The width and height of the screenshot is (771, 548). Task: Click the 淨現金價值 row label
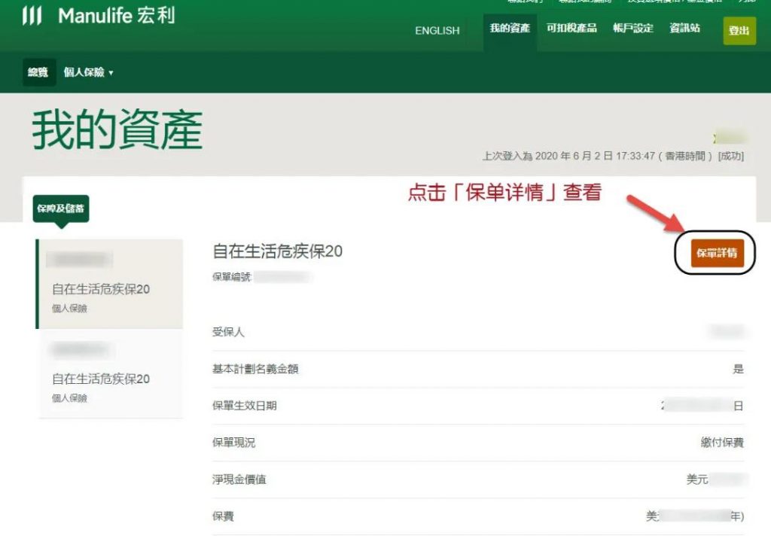pyautogui.click(x=239, y=479)
